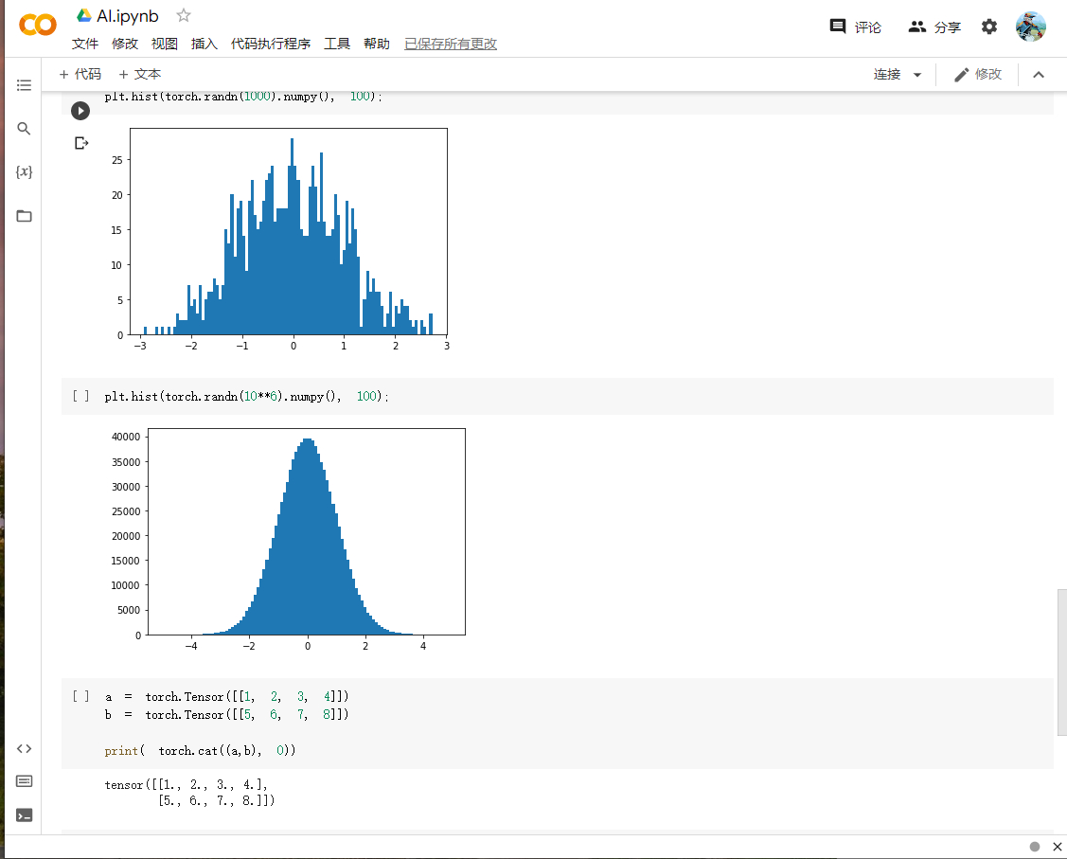Add a code cell (+ 代码)
Screen dimensions: 1067x859
pyautogui.click(x=80, y=74)
